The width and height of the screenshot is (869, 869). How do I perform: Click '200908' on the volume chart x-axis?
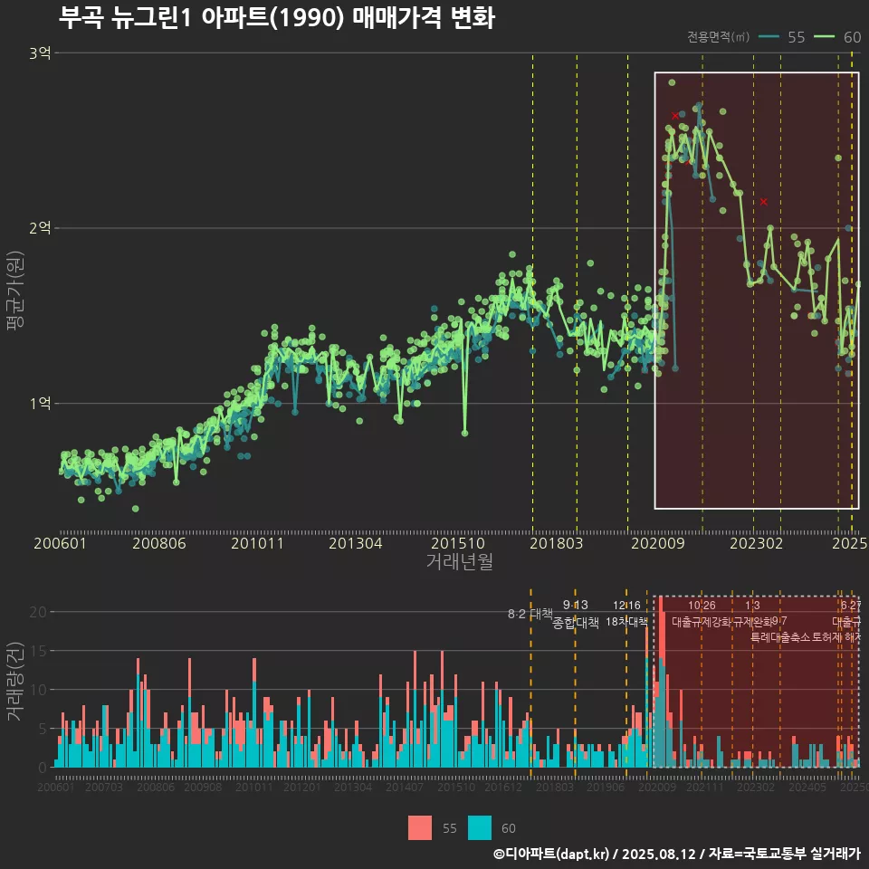203,787
